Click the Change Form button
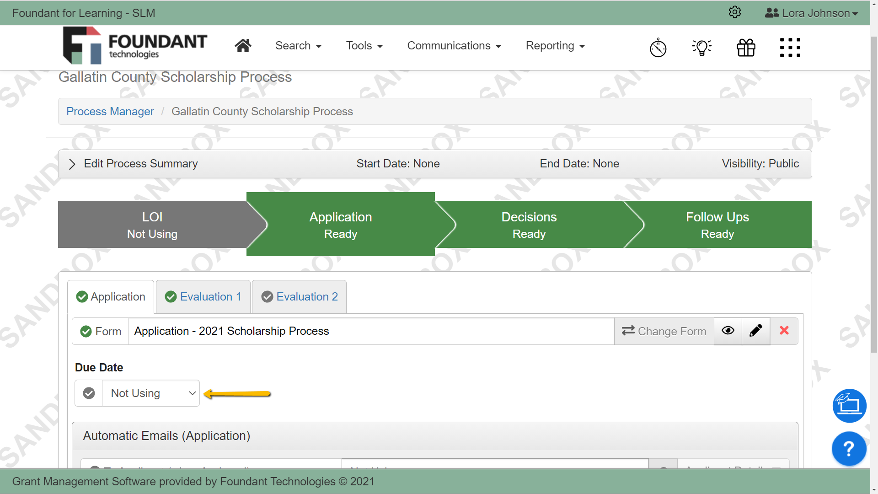The width and height of the screenshot is (878, 494). [x=664, y=331]
